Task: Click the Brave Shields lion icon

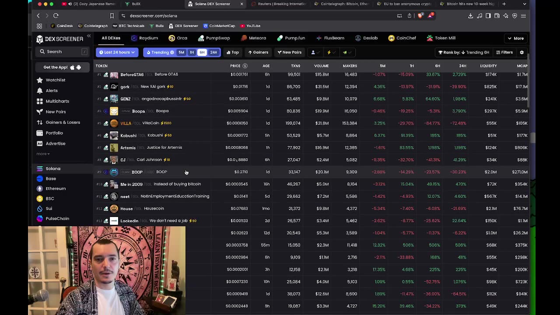Action: pos(420,16)
